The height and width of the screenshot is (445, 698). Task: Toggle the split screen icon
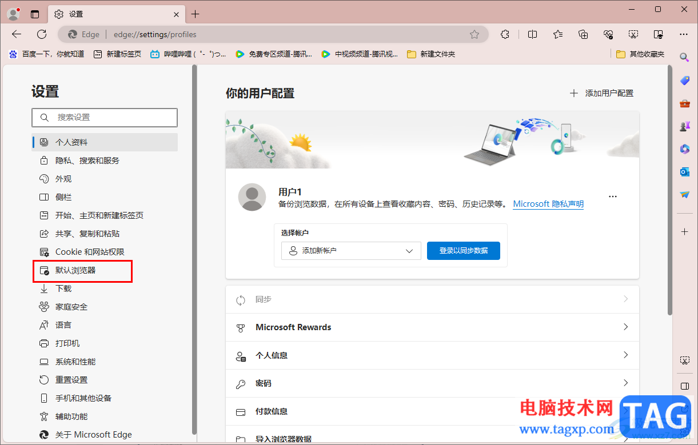tap(532, 34)
